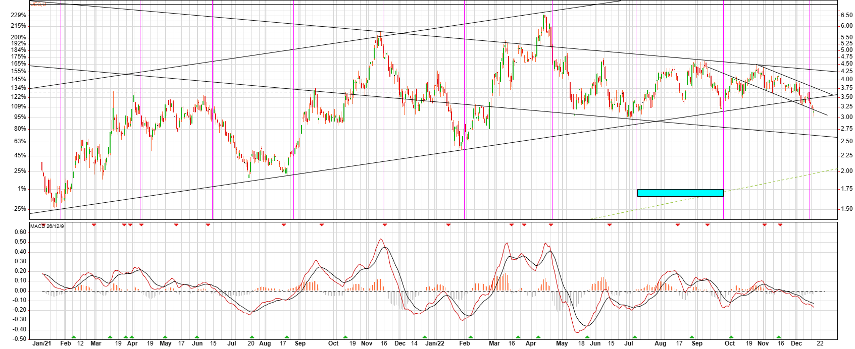
Task: Click the rightmost red down-triangle signal marker
Action: pos(780,224)
